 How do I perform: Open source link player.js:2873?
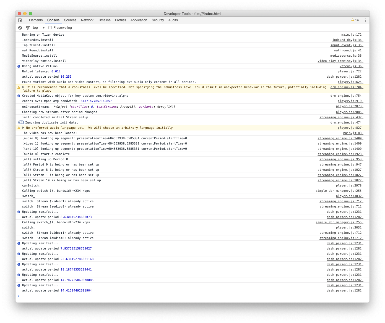click(349, 106)
